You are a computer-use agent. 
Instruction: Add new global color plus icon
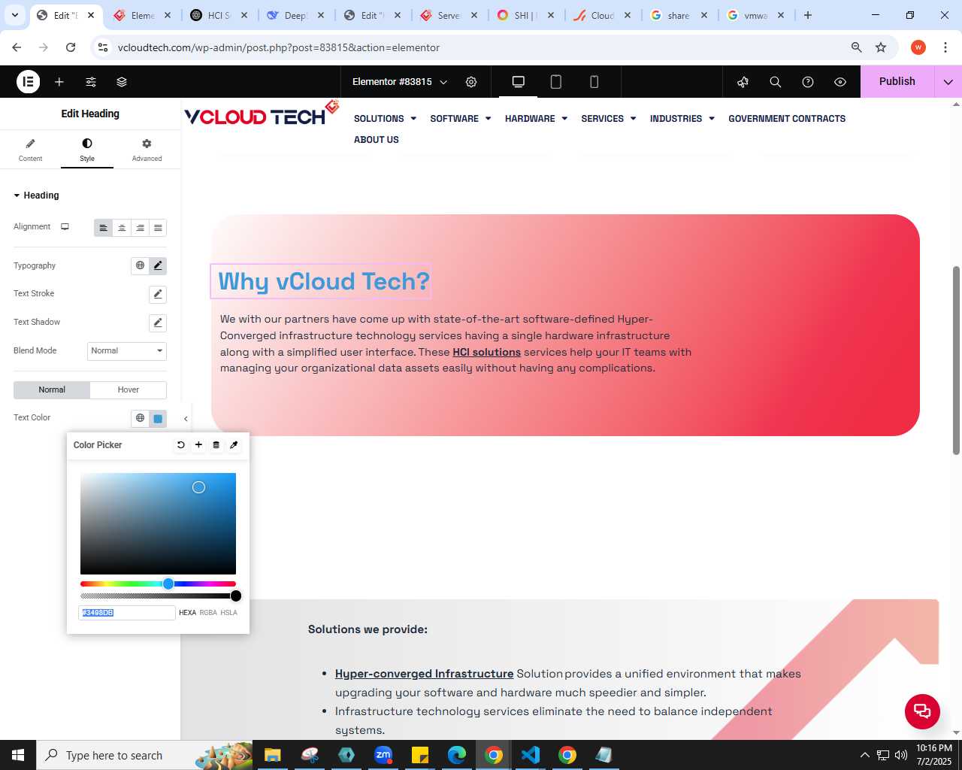point(198,445)
